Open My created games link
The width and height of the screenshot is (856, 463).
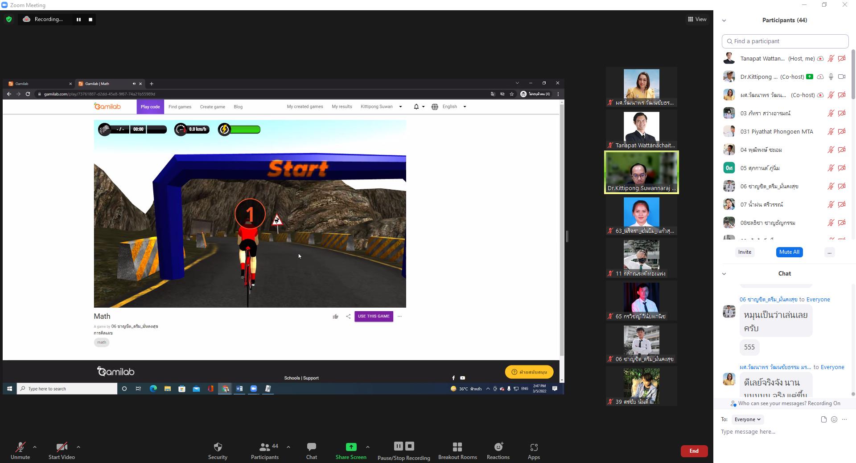305,107
